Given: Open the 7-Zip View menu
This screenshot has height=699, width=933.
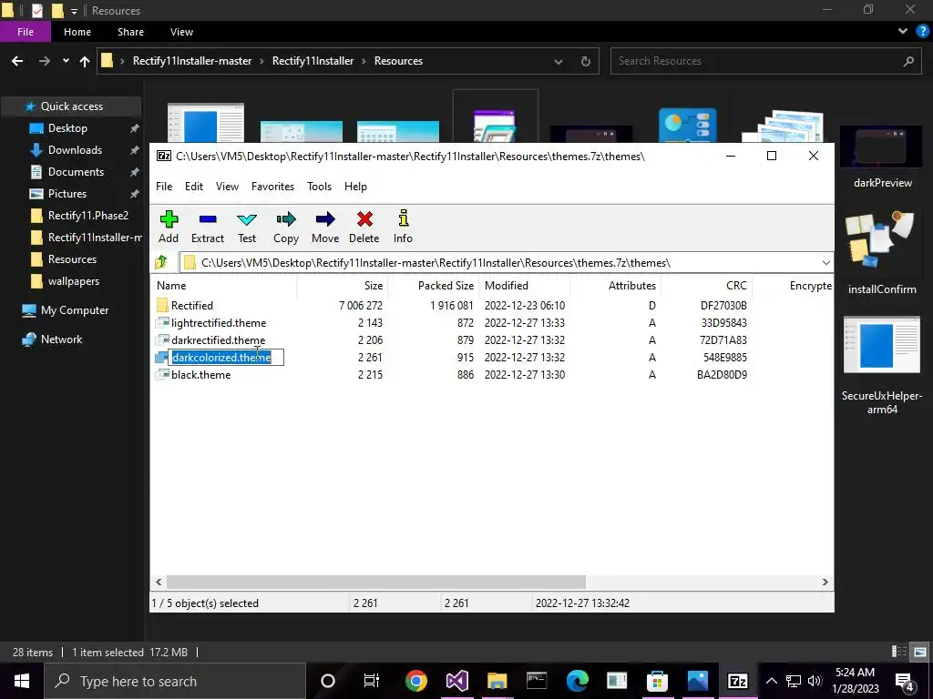Looking at the screenshot, I should tap(227, 187).
